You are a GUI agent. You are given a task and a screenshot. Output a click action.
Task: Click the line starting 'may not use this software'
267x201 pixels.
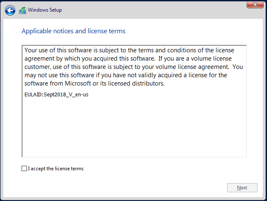(126, 75)
